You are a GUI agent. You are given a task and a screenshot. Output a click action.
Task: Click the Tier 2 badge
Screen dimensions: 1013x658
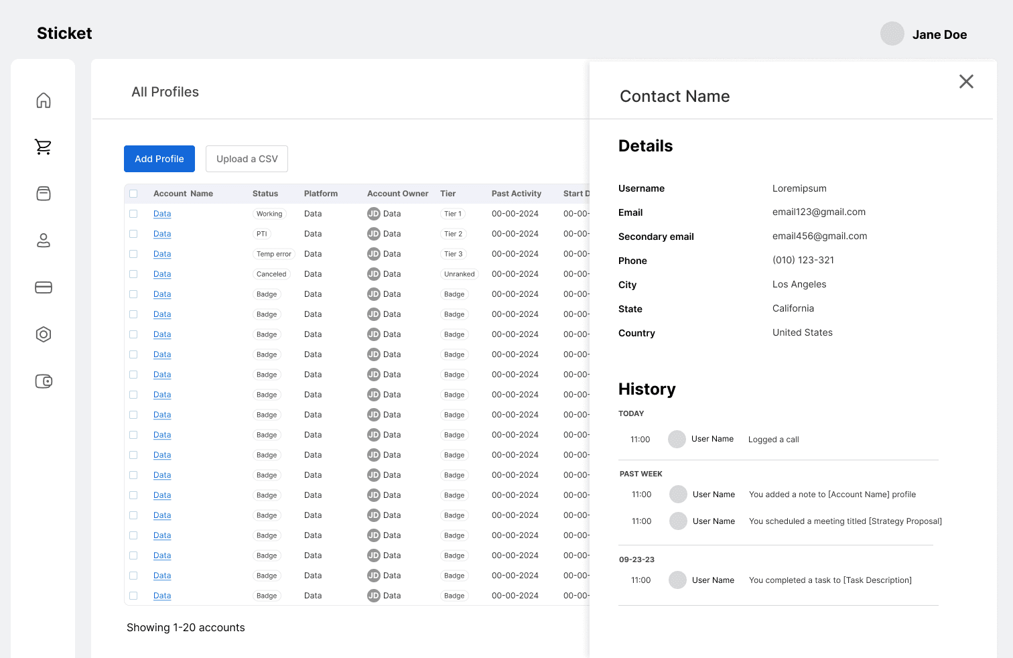[x=454, y=234]
